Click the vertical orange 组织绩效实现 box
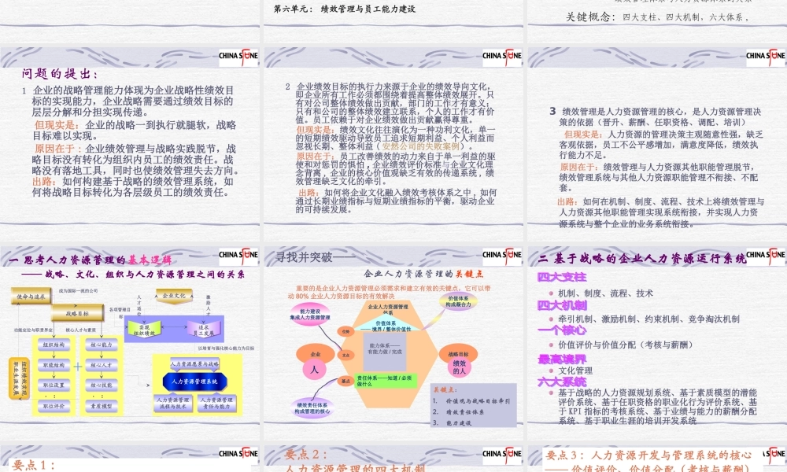 (x=19, y=378)
